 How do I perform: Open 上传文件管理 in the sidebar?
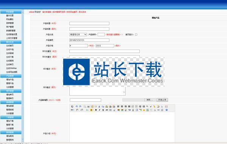12,38
